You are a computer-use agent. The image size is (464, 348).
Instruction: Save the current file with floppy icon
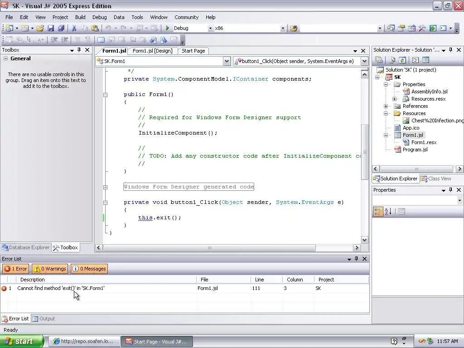[x=51, y=28]
